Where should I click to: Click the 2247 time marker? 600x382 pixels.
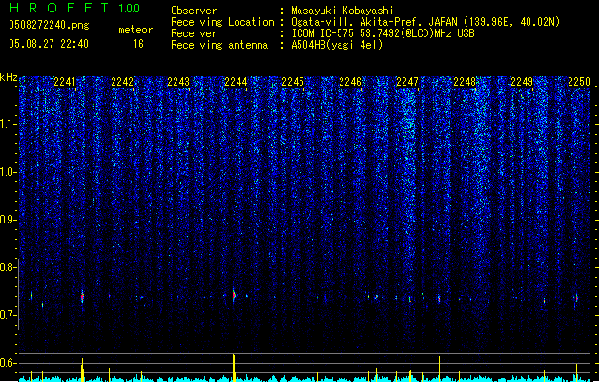coord(407,82)
